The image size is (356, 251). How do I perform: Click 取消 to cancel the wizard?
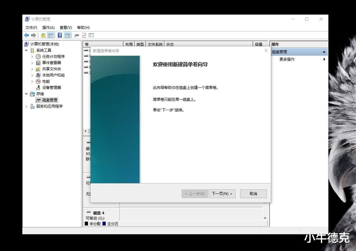click(x=253, y=193)
